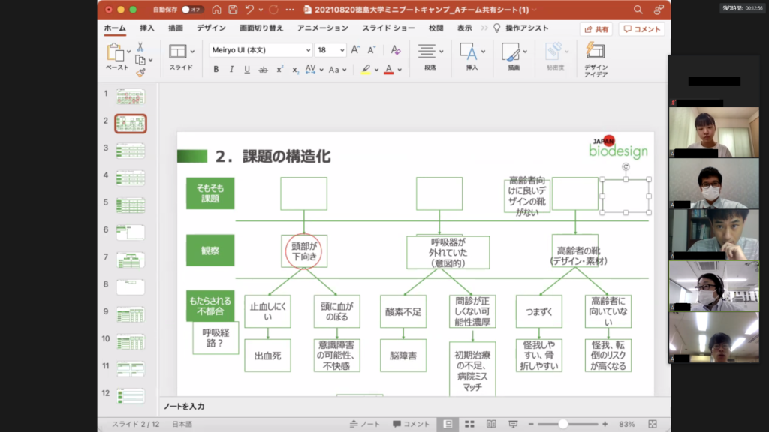Screen dimensions: 769x432
Task: Toggle strikethrough formatting
Action: coord(264,70)
